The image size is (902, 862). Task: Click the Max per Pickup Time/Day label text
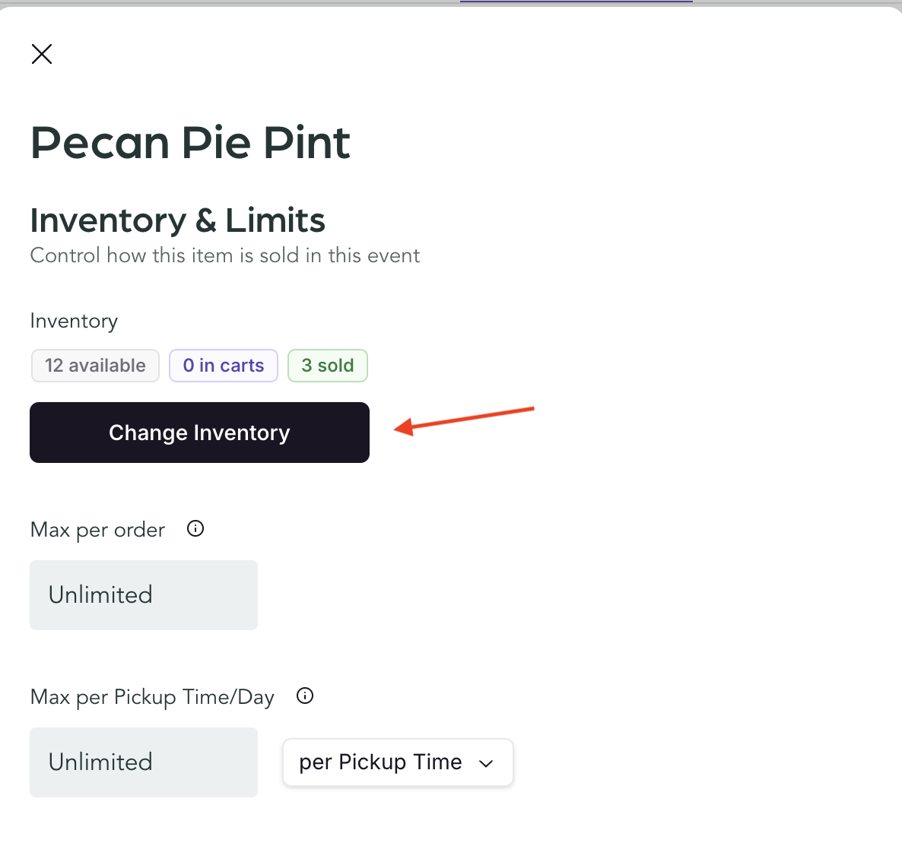pos(152,697)
